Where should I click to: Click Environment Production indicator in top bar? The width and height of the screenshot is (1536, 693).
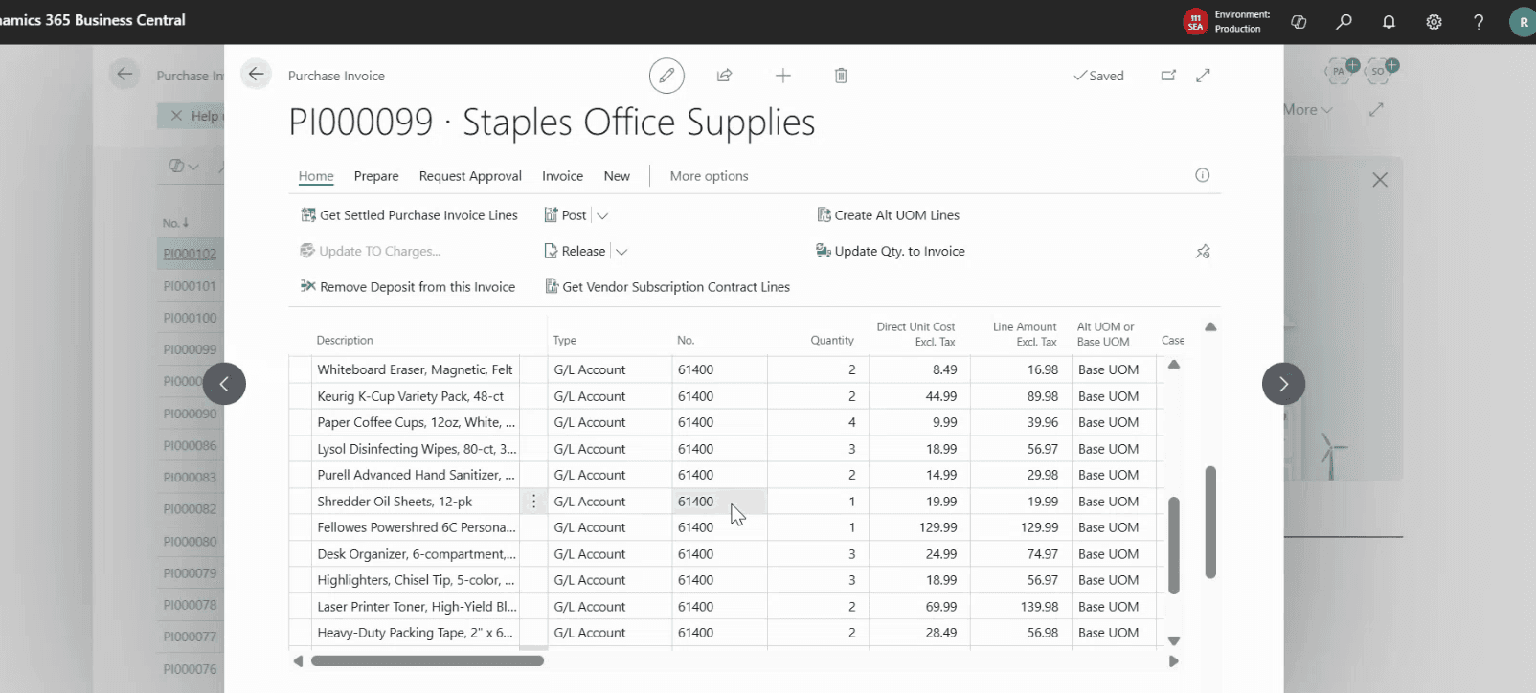(x=1227, y=21)
